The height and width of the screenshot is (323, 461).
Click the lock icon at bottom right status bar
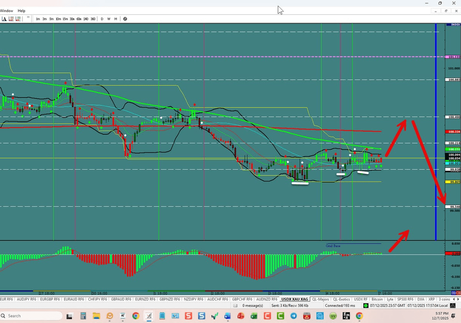(x=452, y=305)
